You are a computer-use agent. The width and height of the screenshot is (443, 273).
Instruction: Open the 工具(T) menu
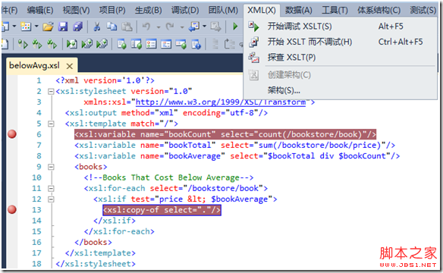pyautogui.click(x=335, y=11)
